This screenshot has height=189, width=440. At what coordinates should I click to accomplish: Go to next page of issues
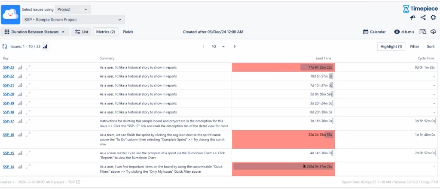(235, 46)
